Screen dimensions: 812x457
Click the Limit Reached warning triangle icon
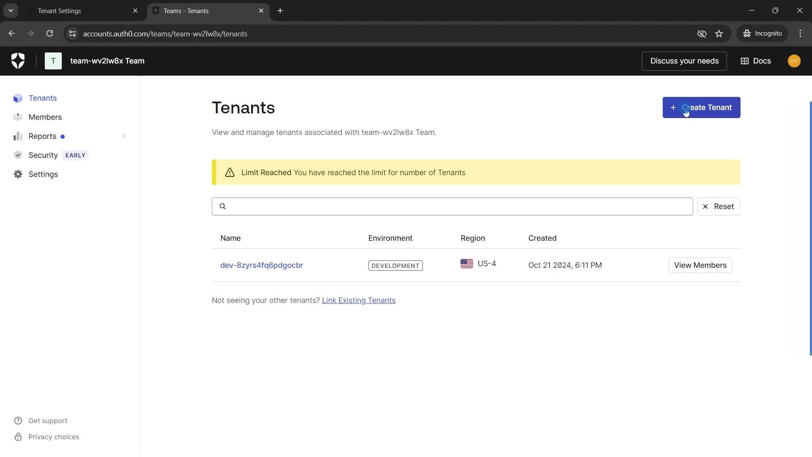pos(230,172)
